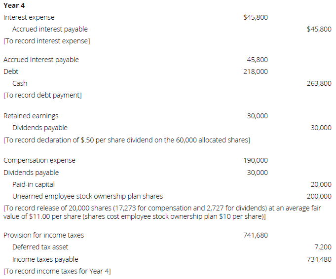Image resolution: width=336 pixels, height=279 pixels.
Task: Select the "Cash" account label
Action: (x=20, y=83)
